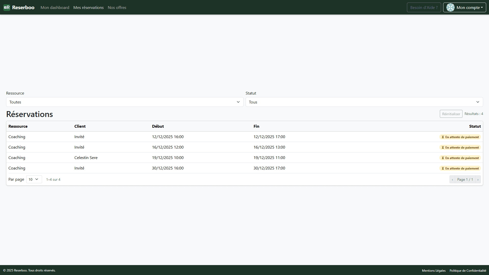Select the Mes réservations nav item
Screen dimensions: 489x275
[x=88, y=8]
